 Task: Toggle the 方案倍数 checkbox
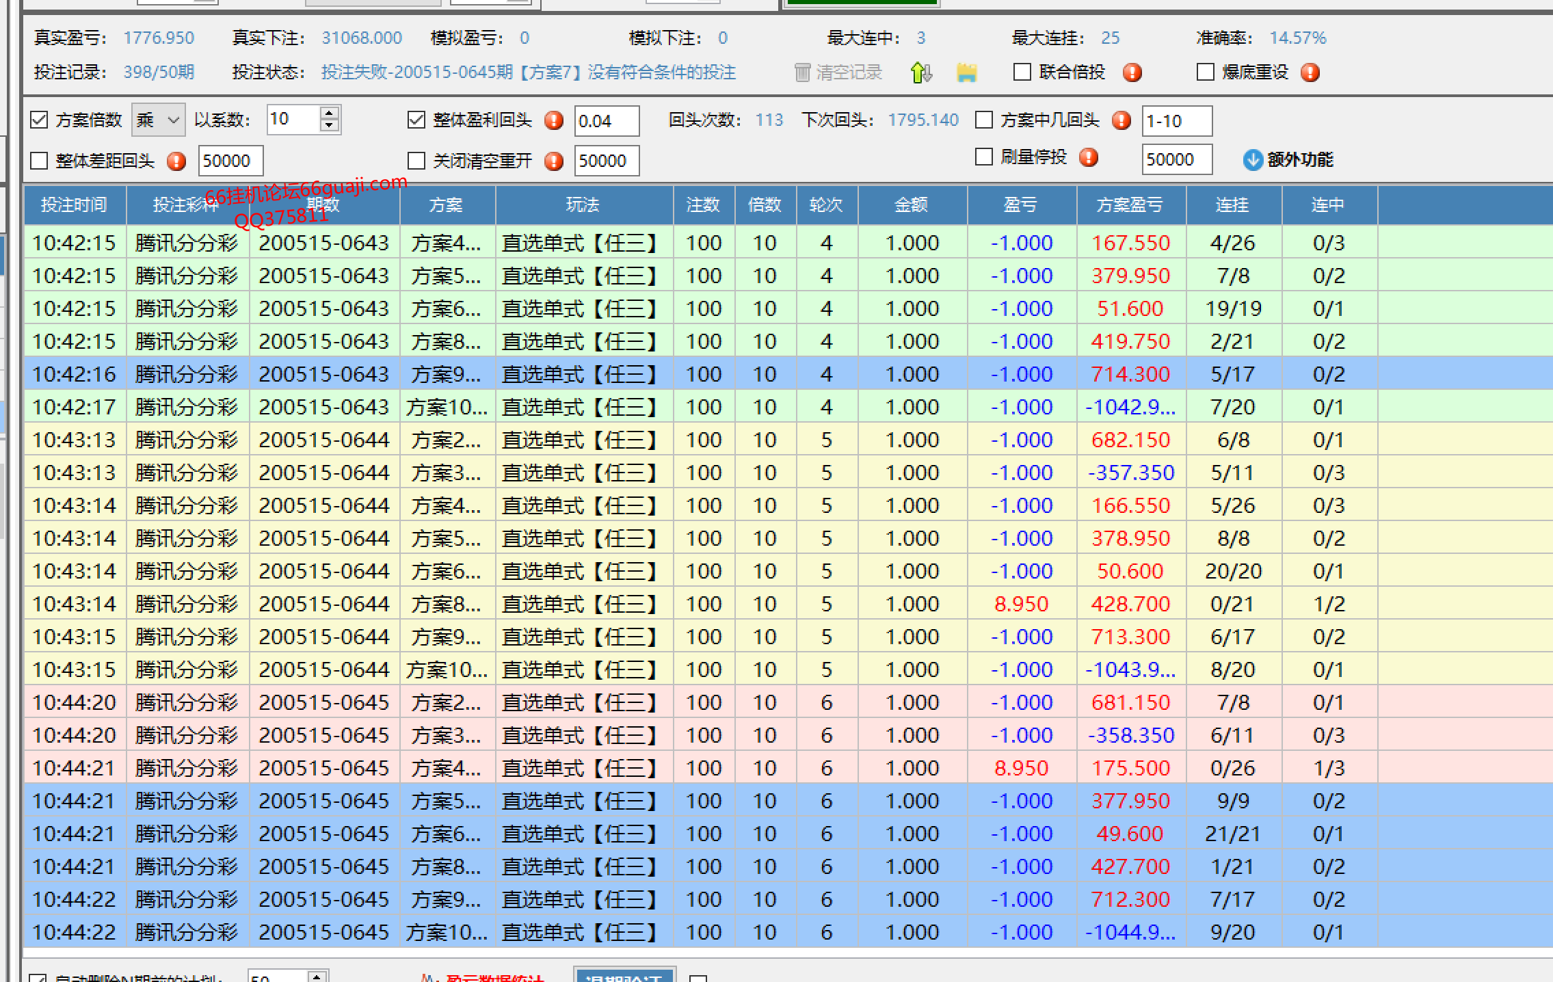pos(39,120)
